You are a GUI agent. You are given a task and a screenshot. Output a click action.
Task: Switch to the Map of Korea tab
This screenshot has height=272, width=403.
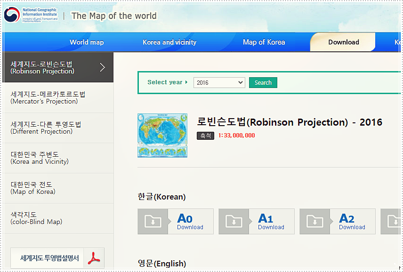[x=264, y=42]
